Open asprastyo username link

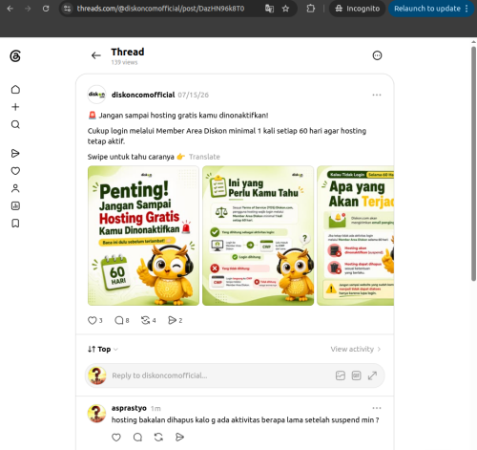(129, 408)
